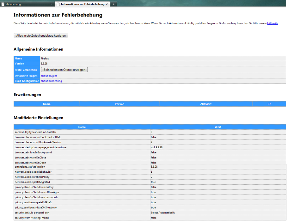Viewport: 294px width, 222px height.
Task: Click the Erweiterungen 'ID' column header
Action: coord(269,104)
